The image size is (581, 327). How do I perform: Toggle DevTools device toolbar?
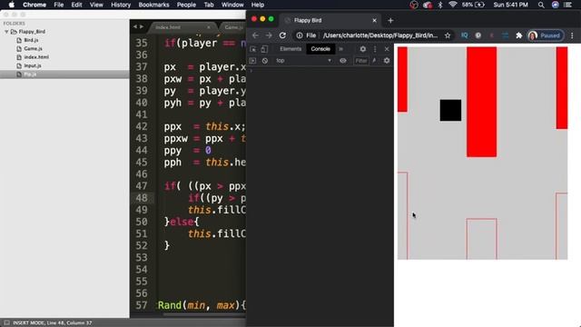[264, 49]
